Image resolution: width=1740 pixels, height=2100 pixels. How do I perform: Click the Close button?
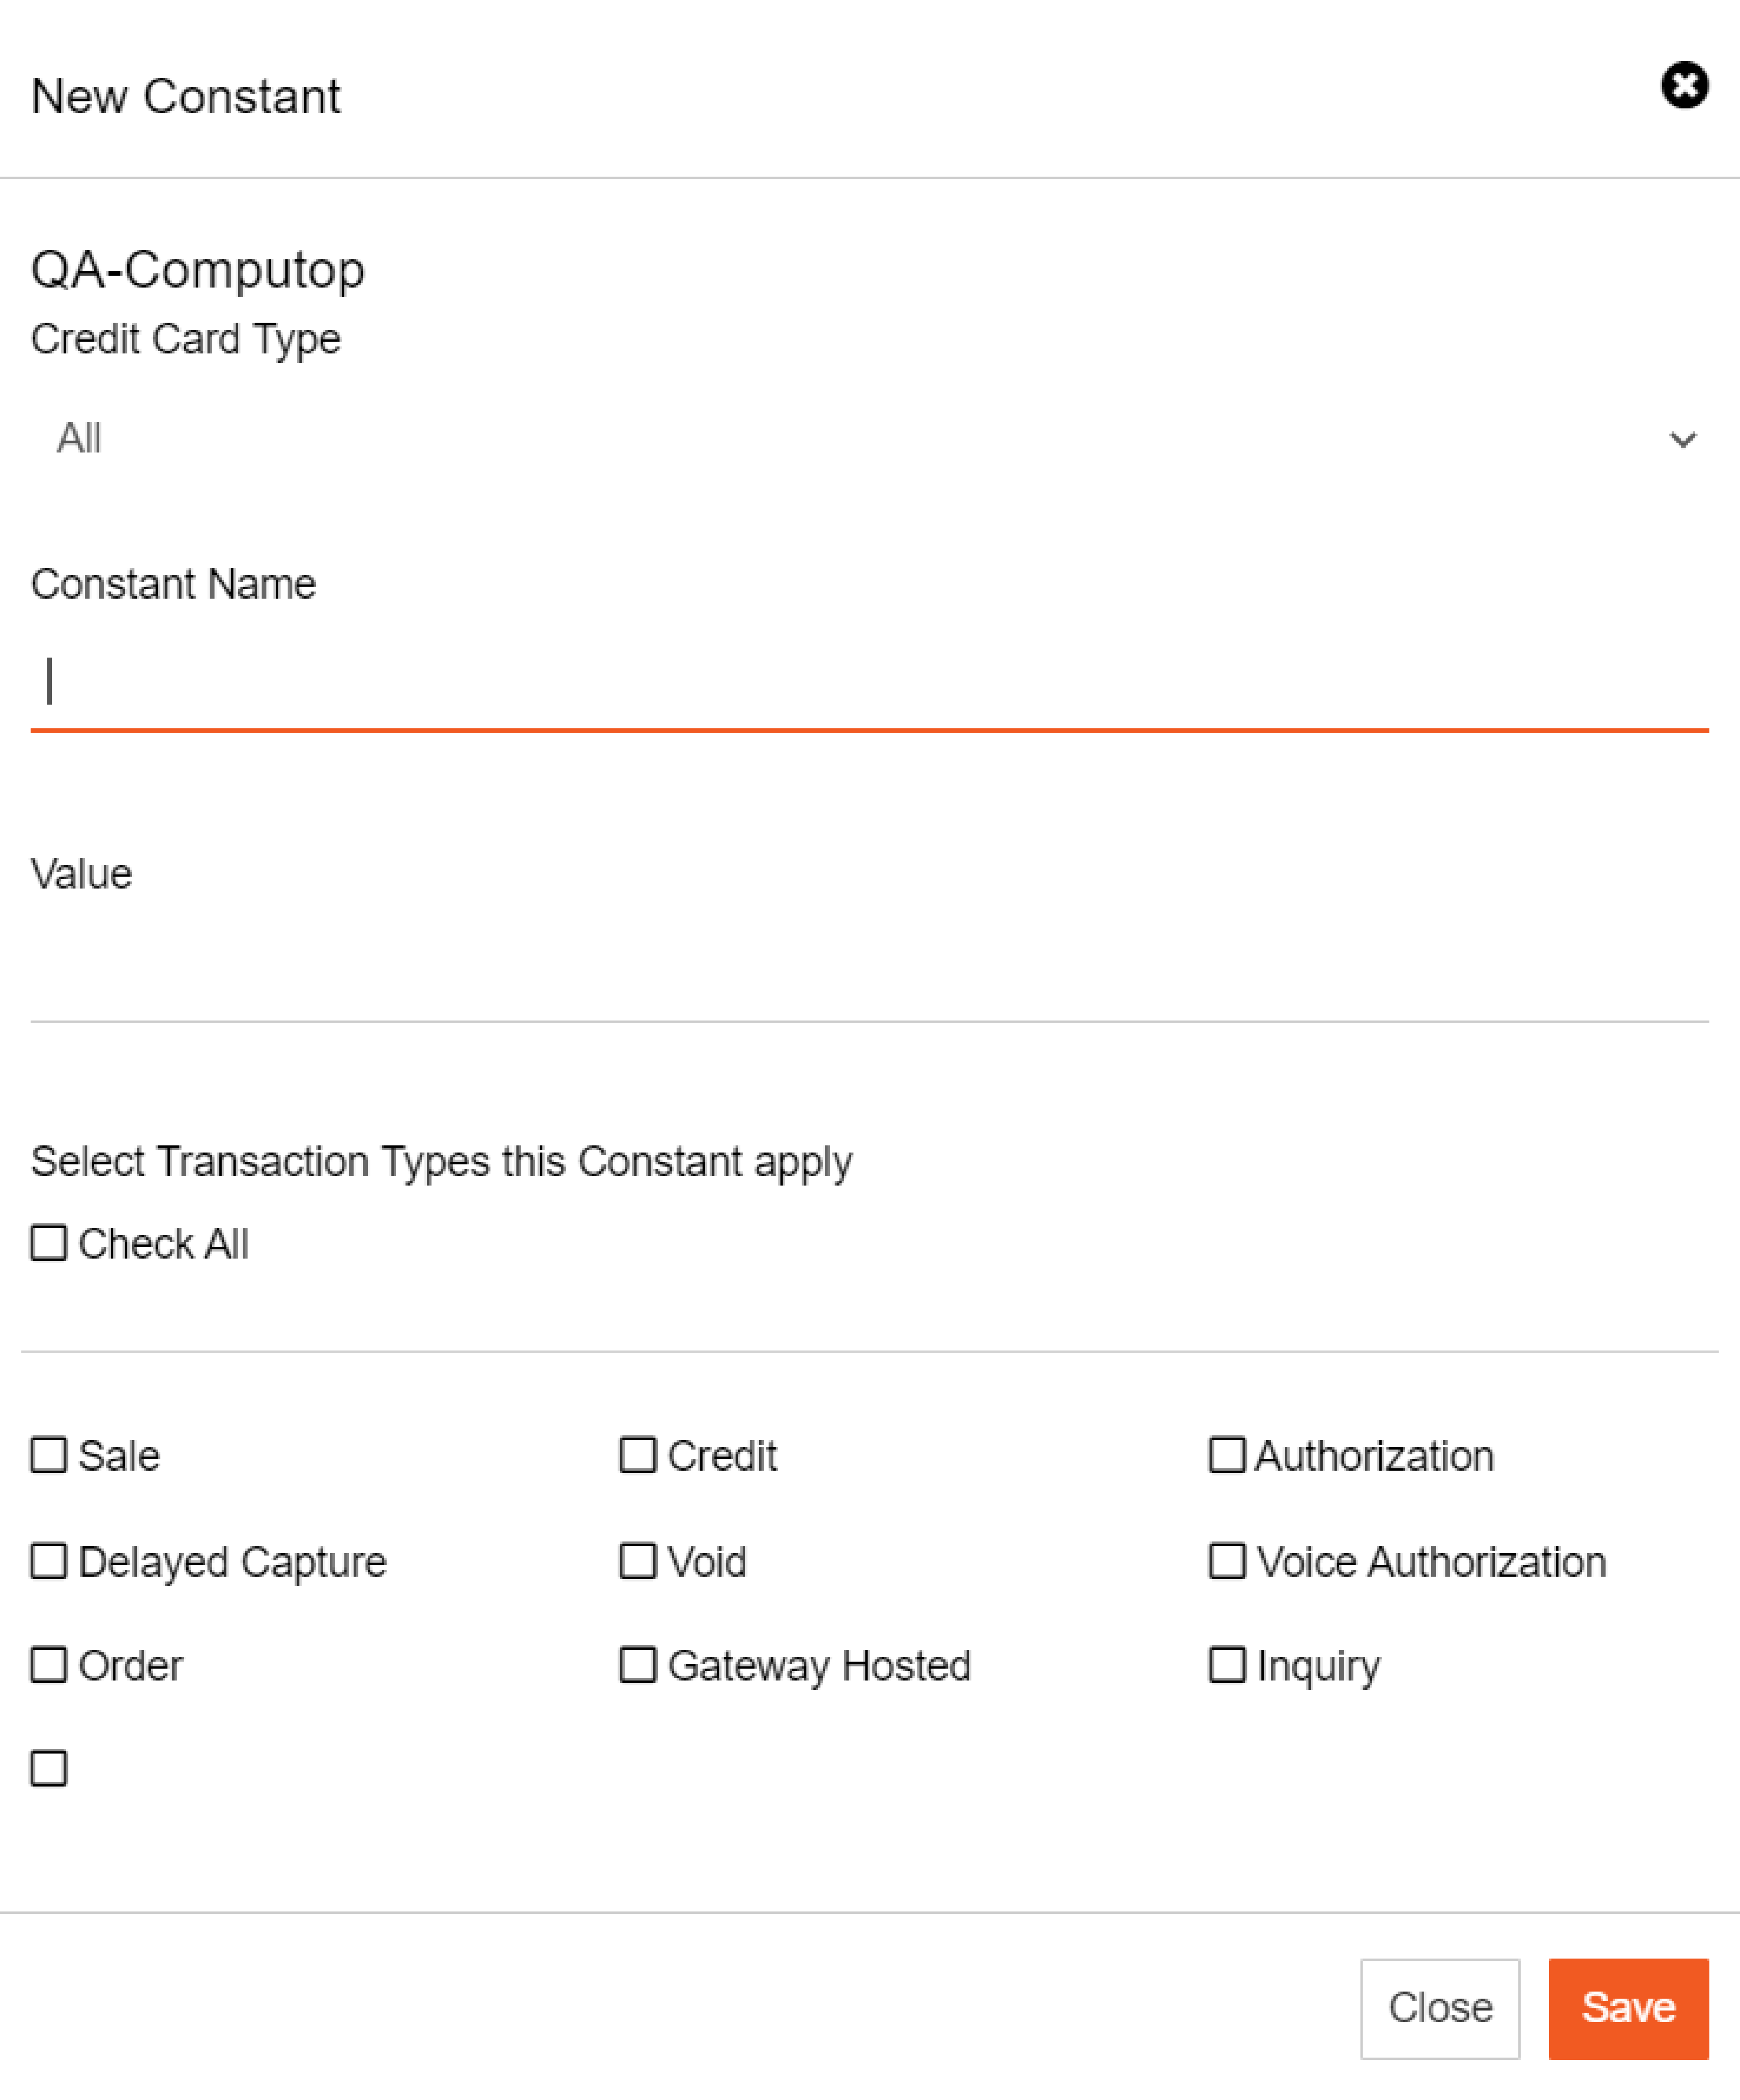click(x=1440, y=2008)
